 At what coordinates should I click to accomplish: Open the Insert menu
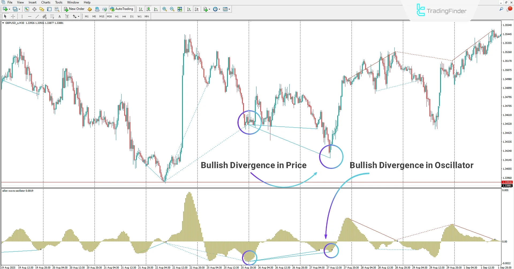pos(32,2)
